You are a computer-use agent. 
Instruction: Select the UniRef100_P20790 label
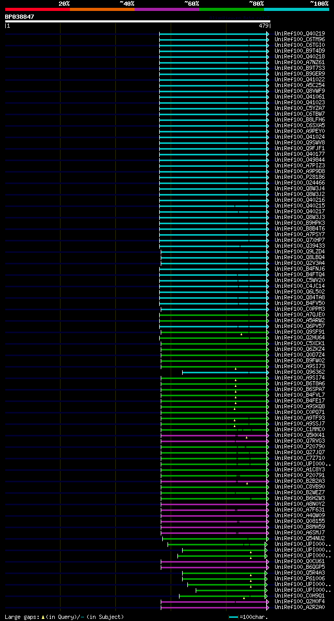[300, 447]
